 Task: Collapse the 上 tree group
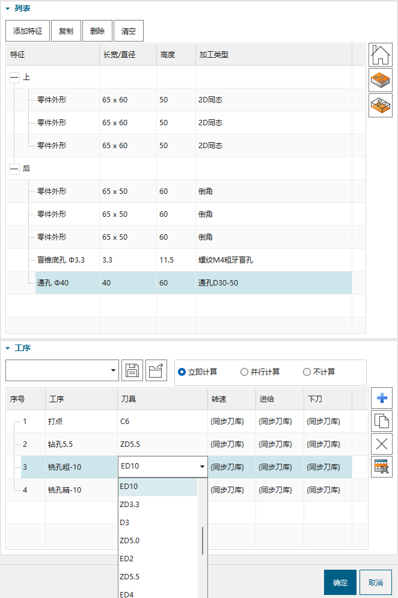tap(14, 78)
